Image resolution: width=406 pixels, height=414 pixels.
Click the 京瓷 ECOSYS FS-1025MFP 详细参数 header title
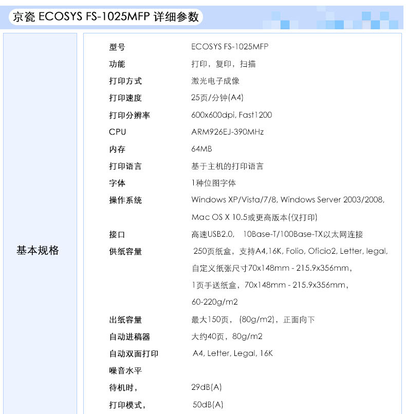pos(105,17)
